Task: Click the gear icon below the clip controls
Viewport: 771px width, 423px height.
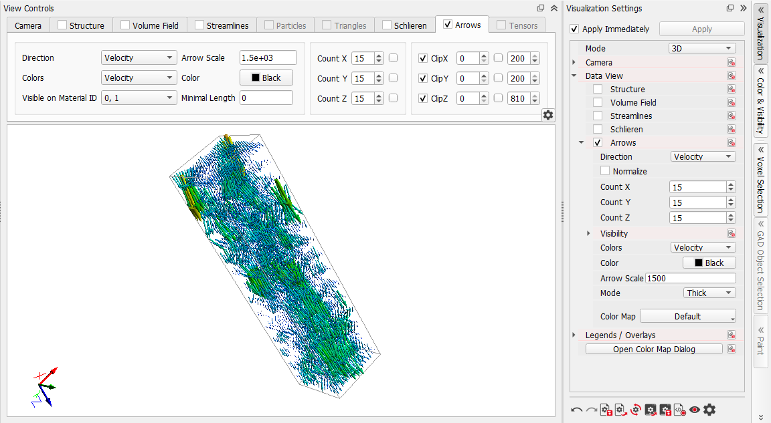Action: point(547,115)
